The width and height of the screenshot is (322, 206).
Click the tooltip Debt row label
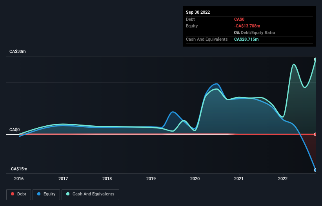[x=190, y=19]
